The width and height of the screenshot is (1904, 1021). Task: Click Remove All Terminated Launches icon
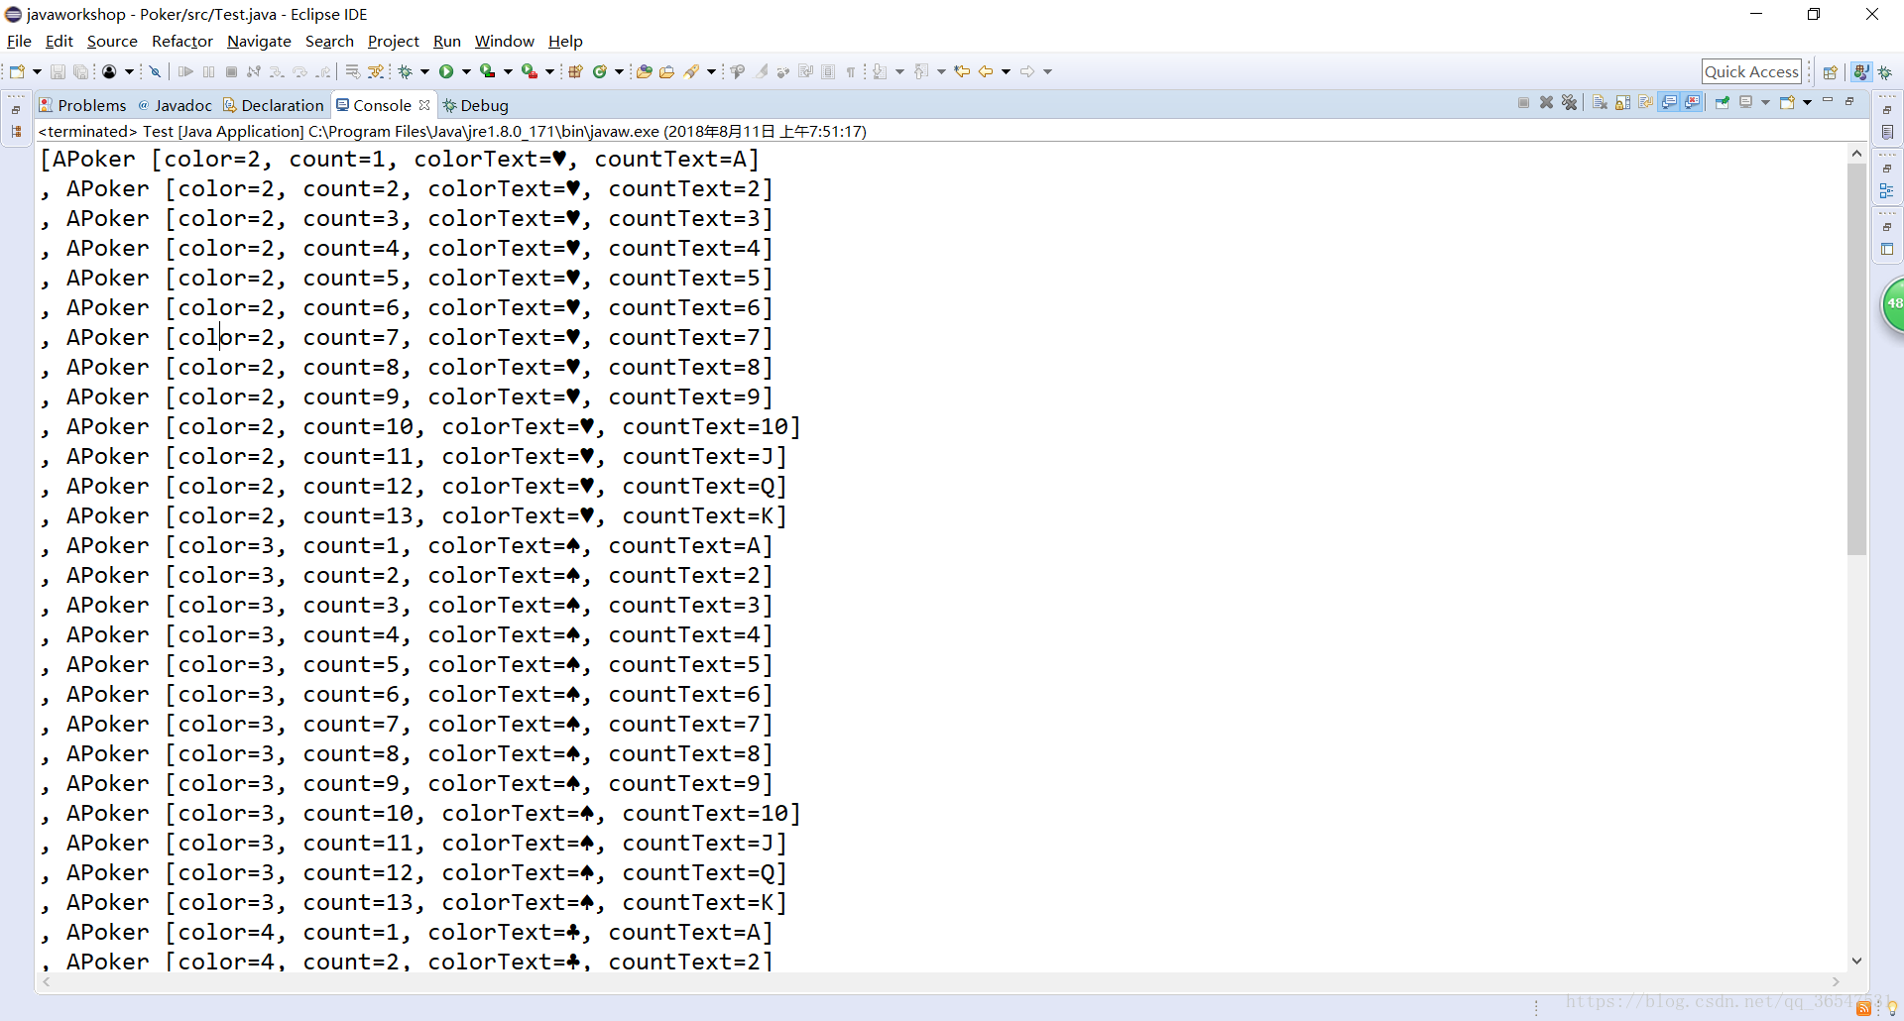coord(1569,102)
